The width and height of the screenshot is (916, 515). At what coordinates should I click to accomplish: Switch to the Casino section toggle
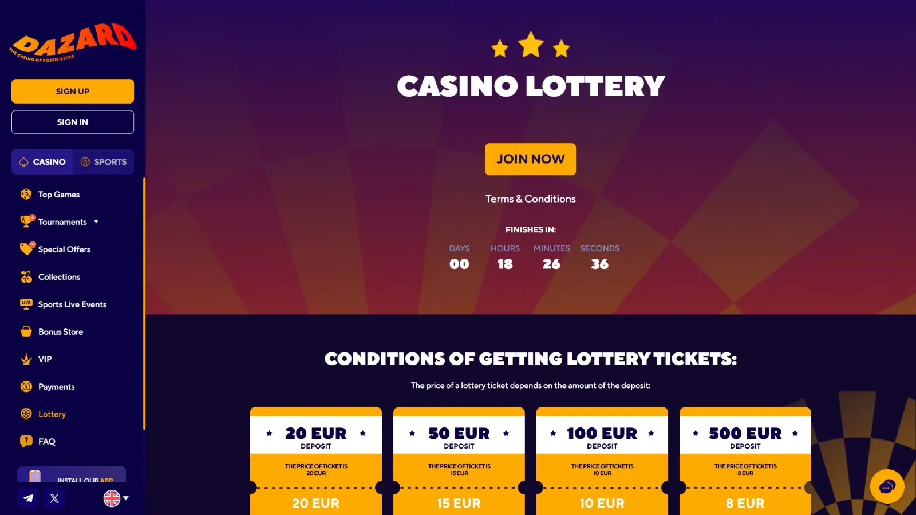tap(42, 162)
